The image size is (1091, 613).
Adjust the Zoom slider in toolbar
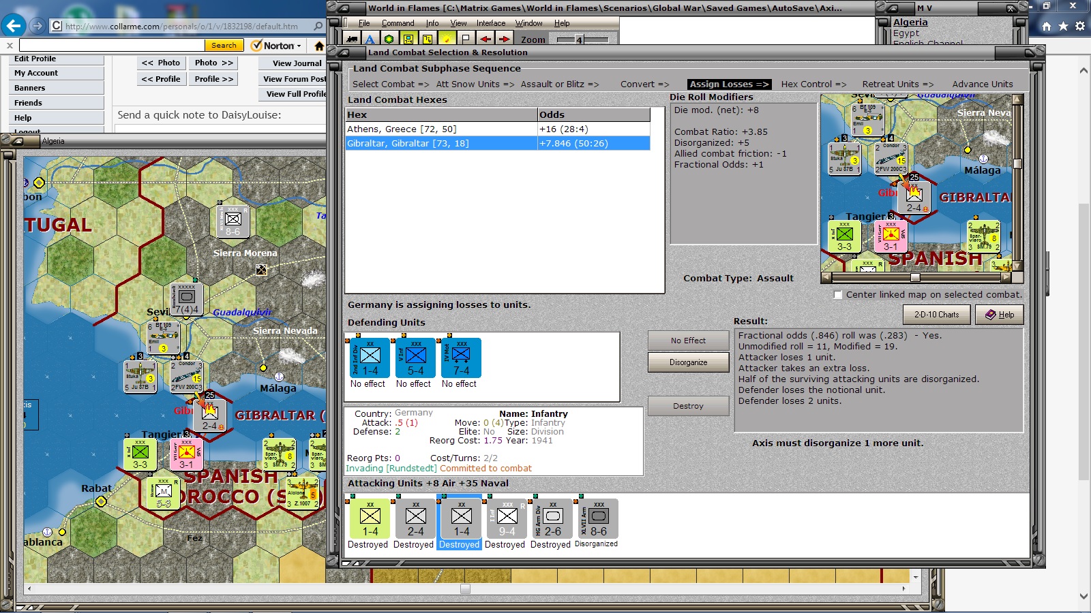[579, 40]
